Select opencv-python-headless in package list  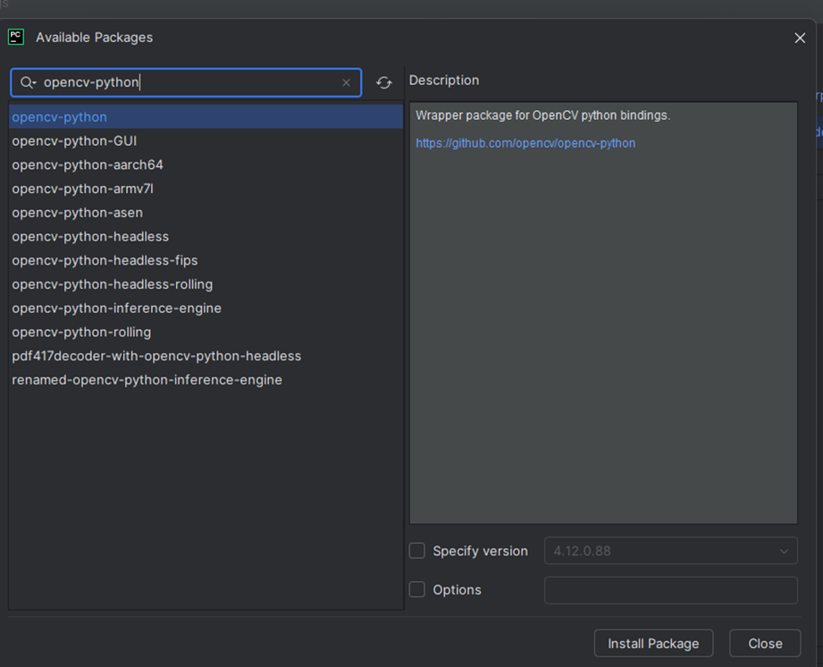pyautogui.click(x=90, y=237)
